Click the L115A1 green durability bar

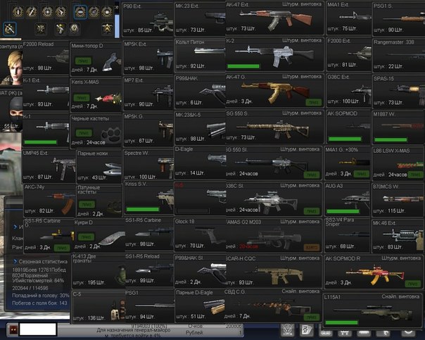pyautogui.click(x=341, y=322)
